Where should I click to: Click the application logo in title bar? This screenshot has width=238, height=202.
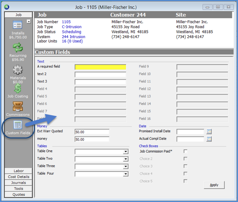pos(7,7)
